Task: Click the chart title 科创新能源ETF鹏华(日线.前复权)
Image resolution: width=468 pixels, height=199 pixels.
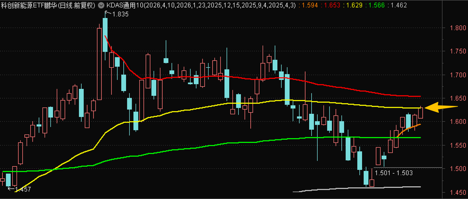Action: (48, 5)
